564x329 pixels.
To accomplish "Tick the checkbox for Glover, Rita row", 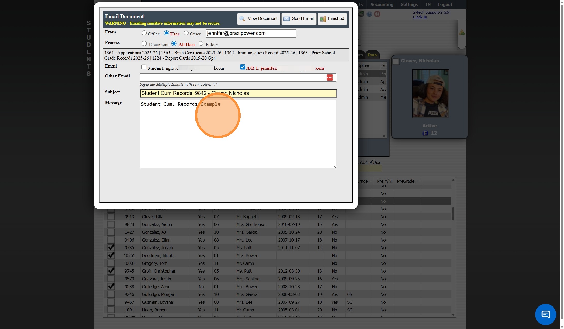I will (111, 217).
